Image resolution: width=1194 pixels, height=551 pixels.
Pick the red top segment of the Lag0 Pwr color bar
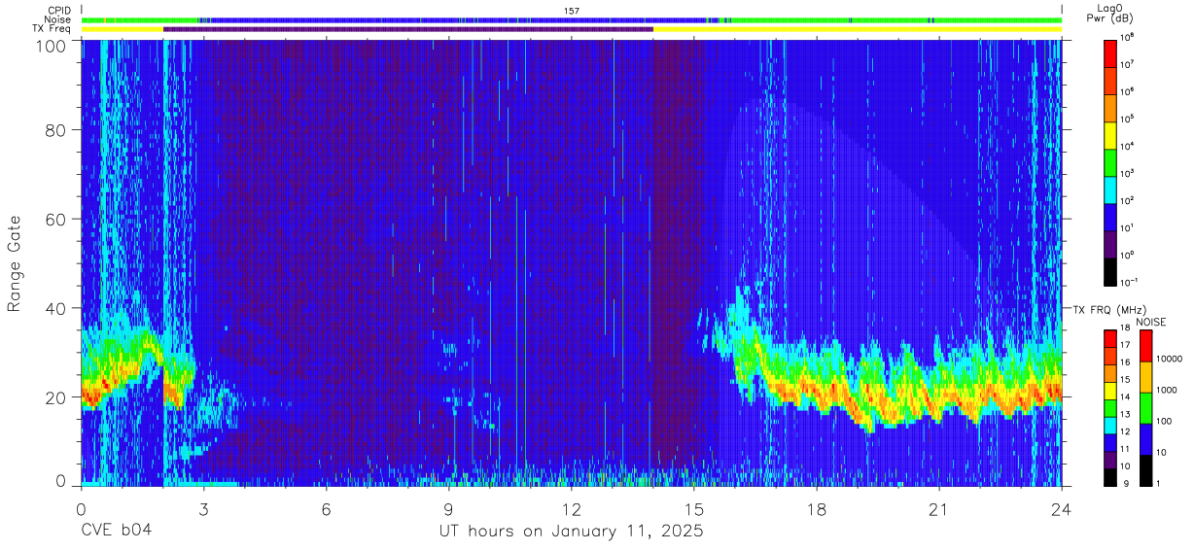click(1109, 52)
